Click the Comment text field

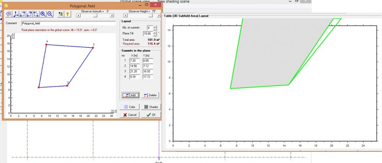[68, 23]
